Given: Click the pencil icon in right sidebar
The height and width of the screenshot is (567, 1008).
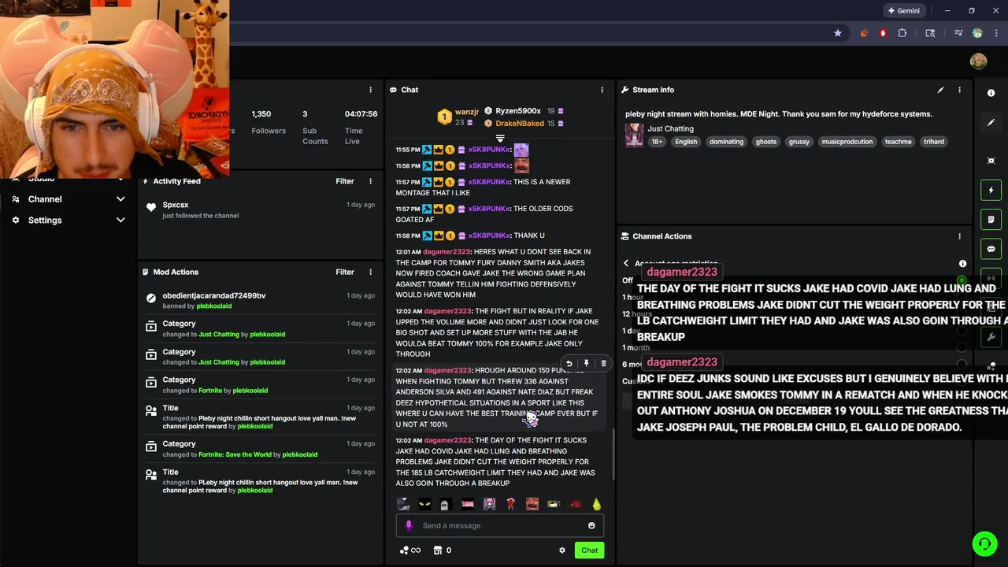Looking at the screenshot, I should 991,122.
